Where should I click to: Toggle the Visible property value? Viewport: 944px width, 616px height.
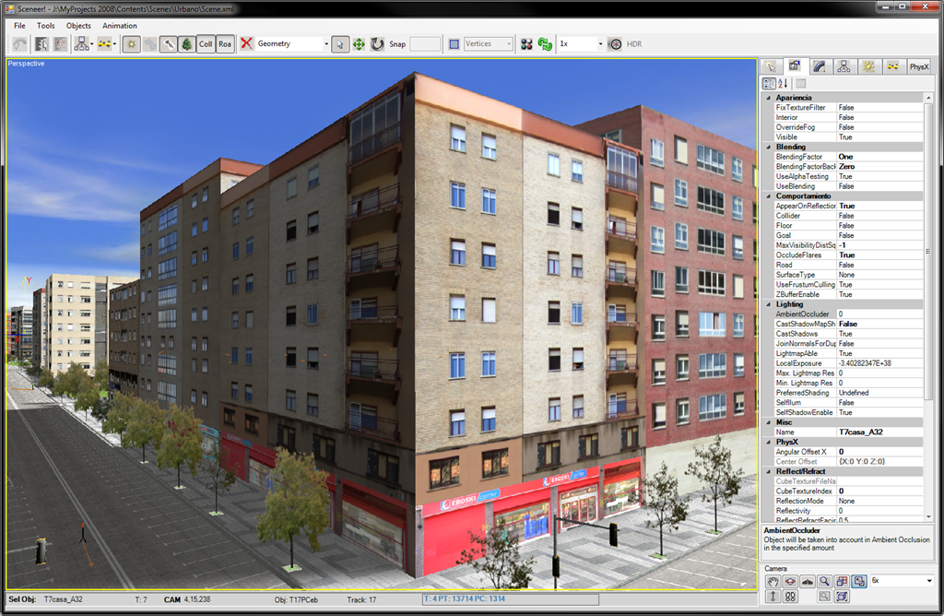pyautogui.click(x=880, y=137)
